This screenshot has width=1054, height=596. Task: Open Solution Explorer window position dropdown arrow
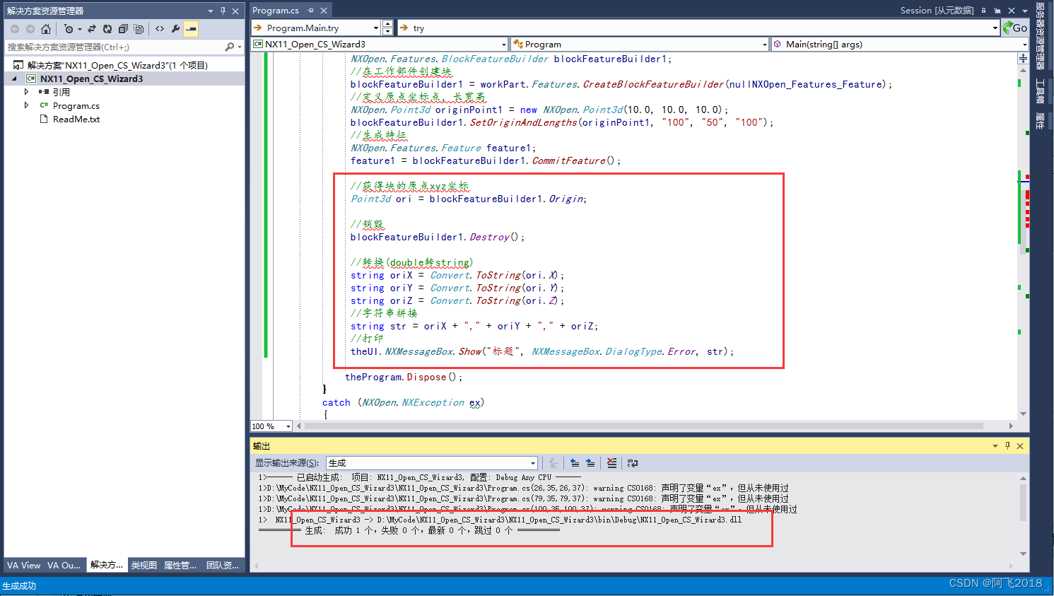coord(211,11)
